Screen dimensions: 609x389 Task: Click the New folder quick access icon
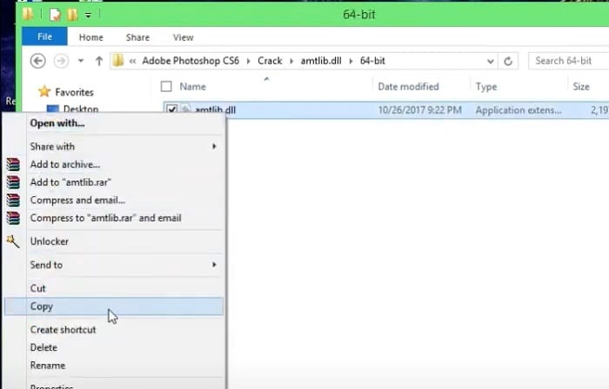[72, 15]
